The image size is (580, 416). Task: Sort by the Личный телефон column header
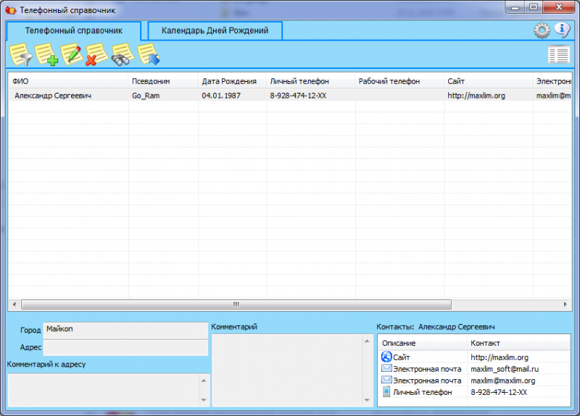[x=311, y=81]
